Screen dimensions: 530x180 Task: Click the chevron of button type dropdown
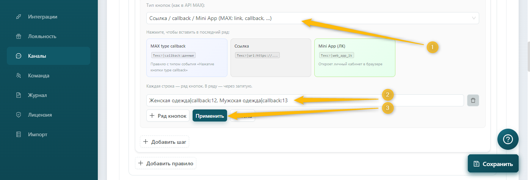click(x=474, y=18)
